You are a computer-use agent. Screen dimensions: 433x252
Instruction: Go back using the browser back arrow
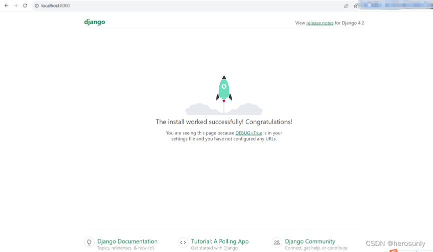pyautogui.click(x=7, y=5)
